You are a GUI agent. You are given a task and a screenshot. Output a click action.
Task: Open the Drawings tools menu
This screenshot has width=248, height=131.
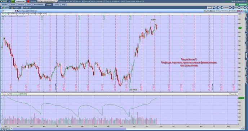pos(224,11)
